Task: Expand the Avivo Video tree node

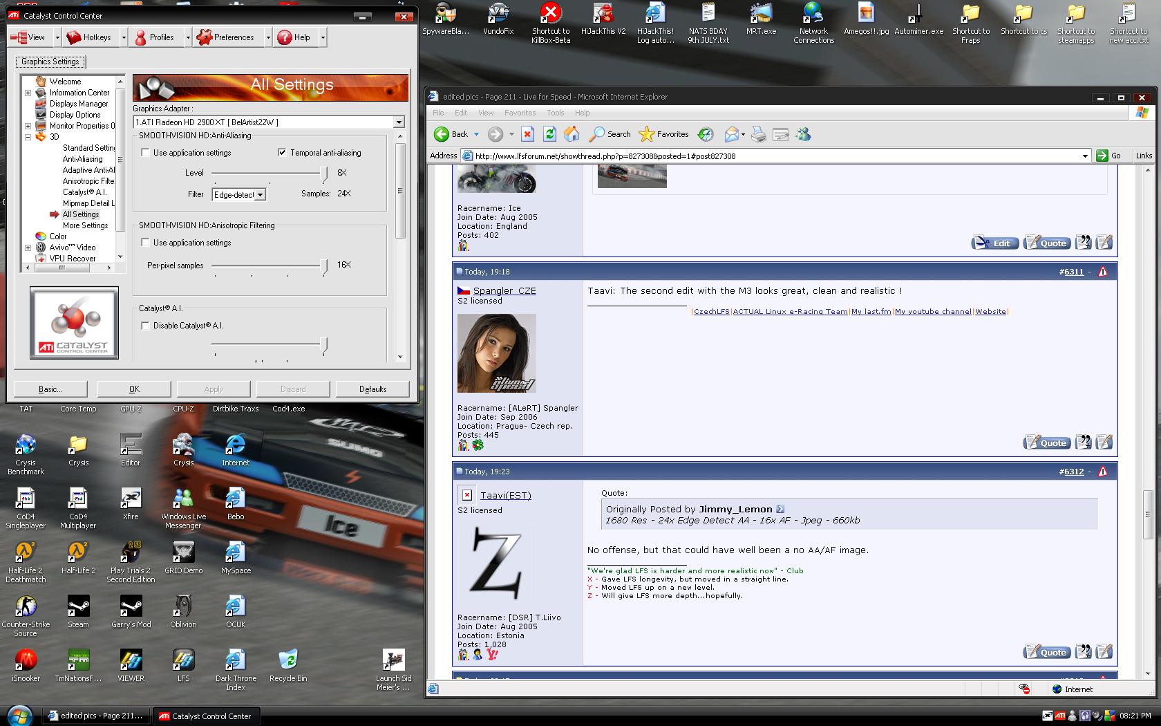Action: [28, 248]
